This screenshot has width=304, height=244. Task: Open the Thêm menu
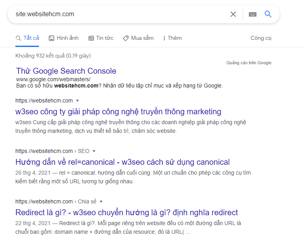pyautogui.click(x=172, y=38)
